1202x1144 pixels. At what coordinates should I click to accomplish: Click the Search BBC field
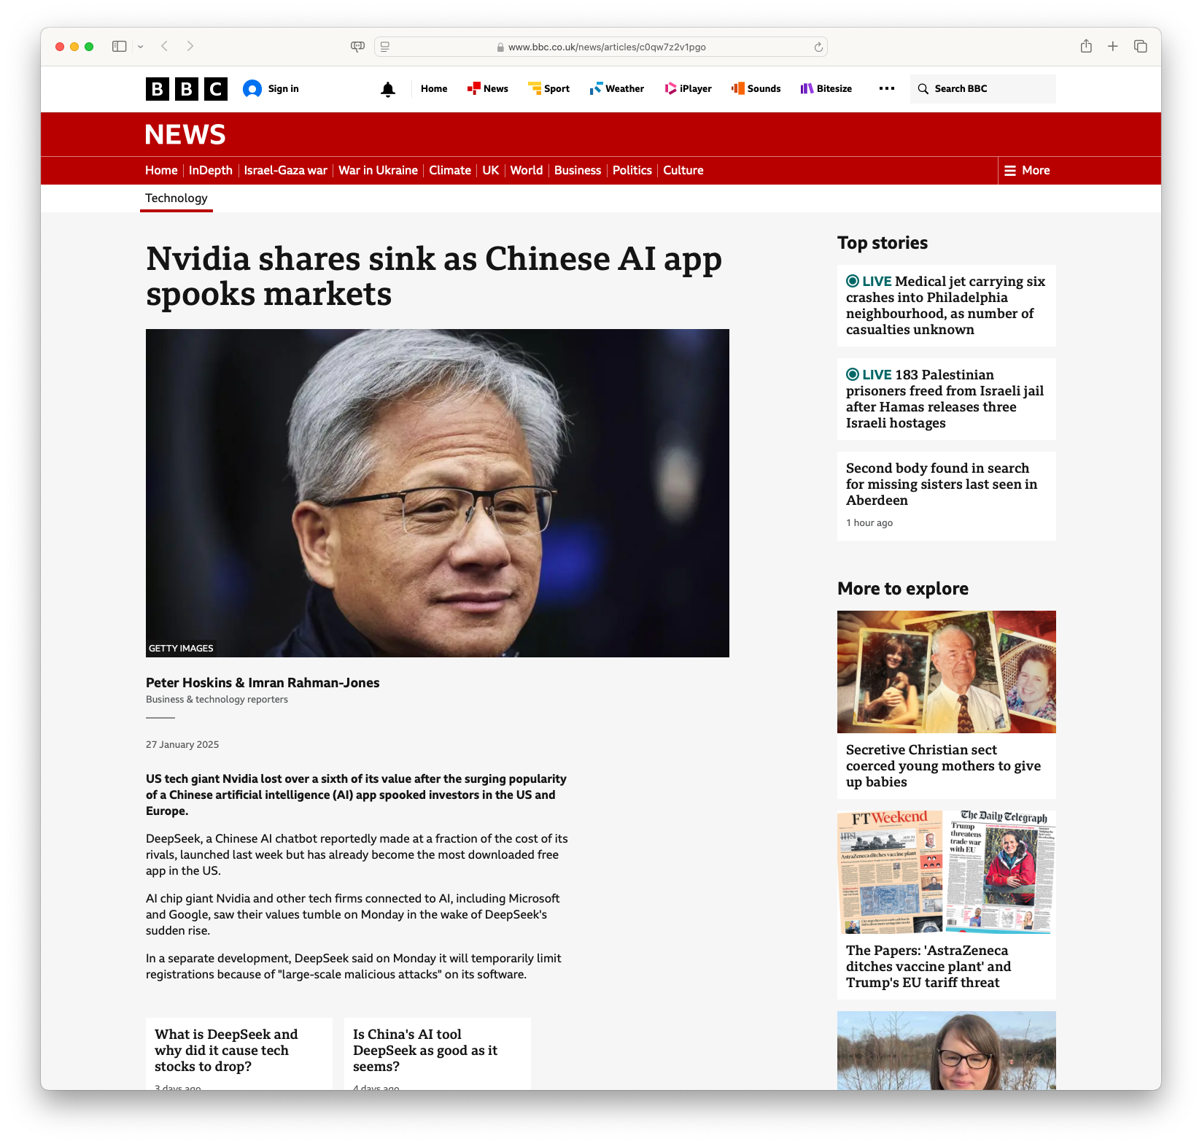pos(982,89)
